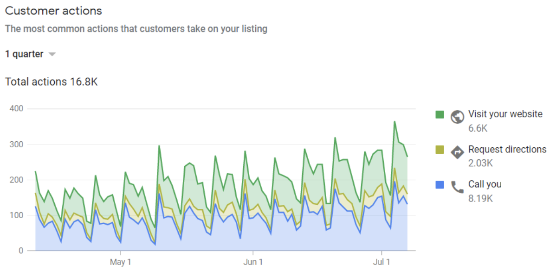
Task: Click the 6.6K website visits count
Action: [x=478, y=128]
